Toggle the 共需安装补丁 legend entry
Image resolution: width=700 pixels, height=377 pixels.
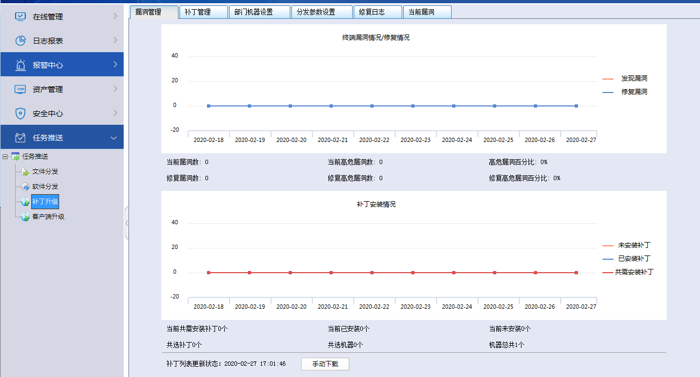[x=628, y=272]
